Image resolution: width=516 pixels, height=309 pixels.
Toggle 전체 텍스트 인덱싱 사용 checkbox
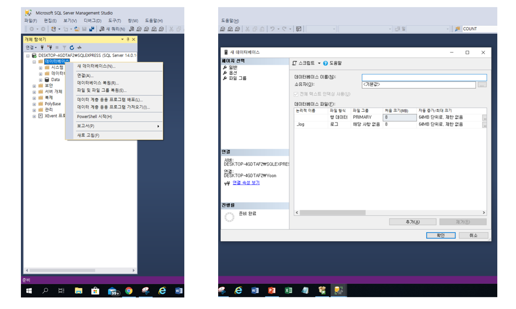296,94
